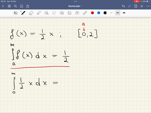The image size is (151, 113).
Task: Open the thumbnail grid view
Action: pyautogui.click(x=9, y=6)
